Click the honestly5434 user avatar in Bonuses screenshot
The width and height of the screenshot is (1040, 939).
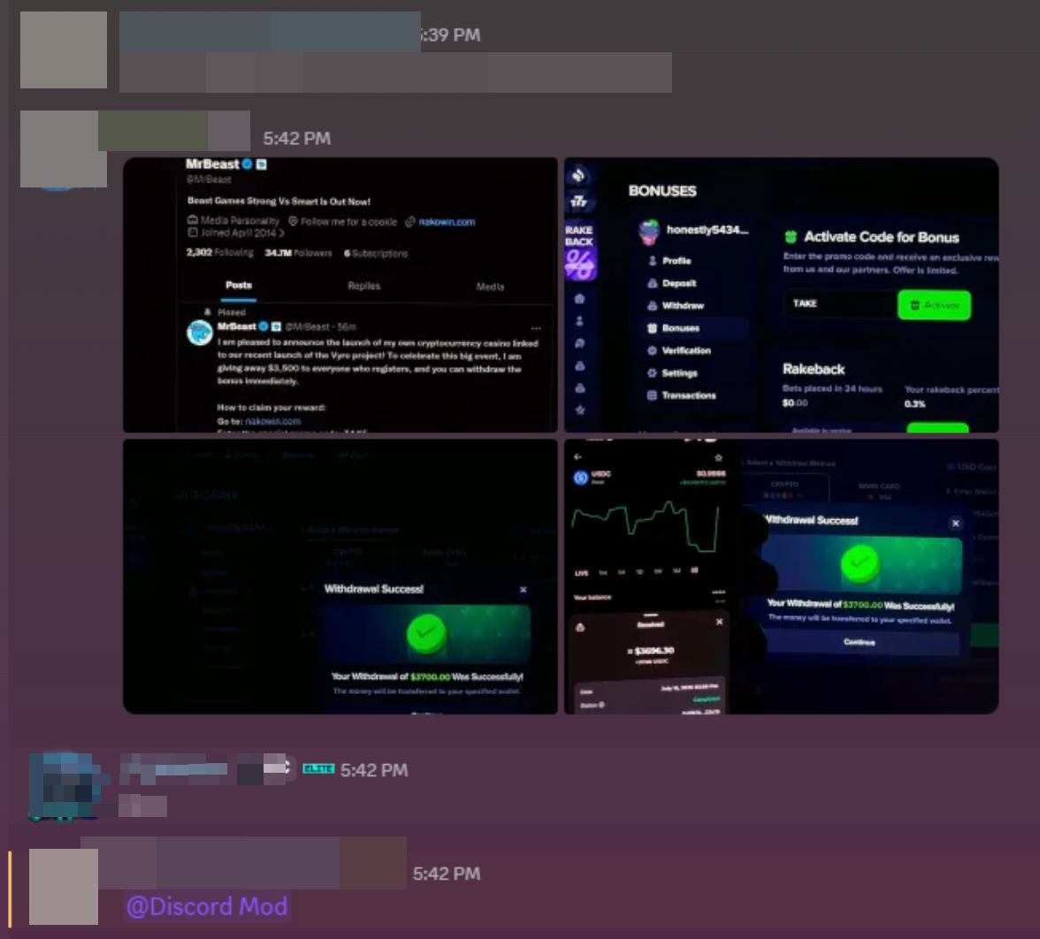tap(649, 232)
